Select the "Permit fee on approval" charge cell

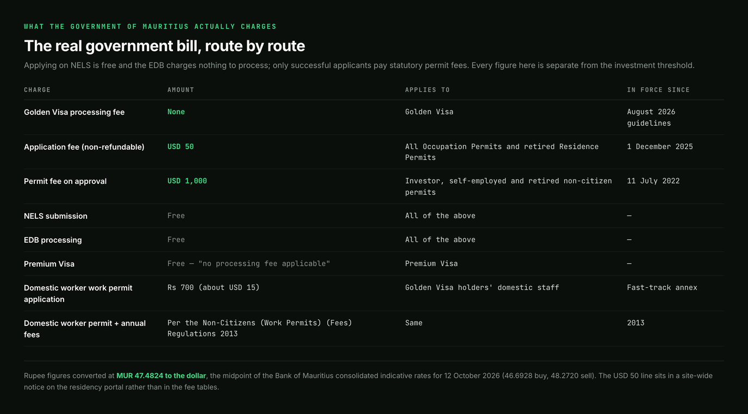point(65,181)
